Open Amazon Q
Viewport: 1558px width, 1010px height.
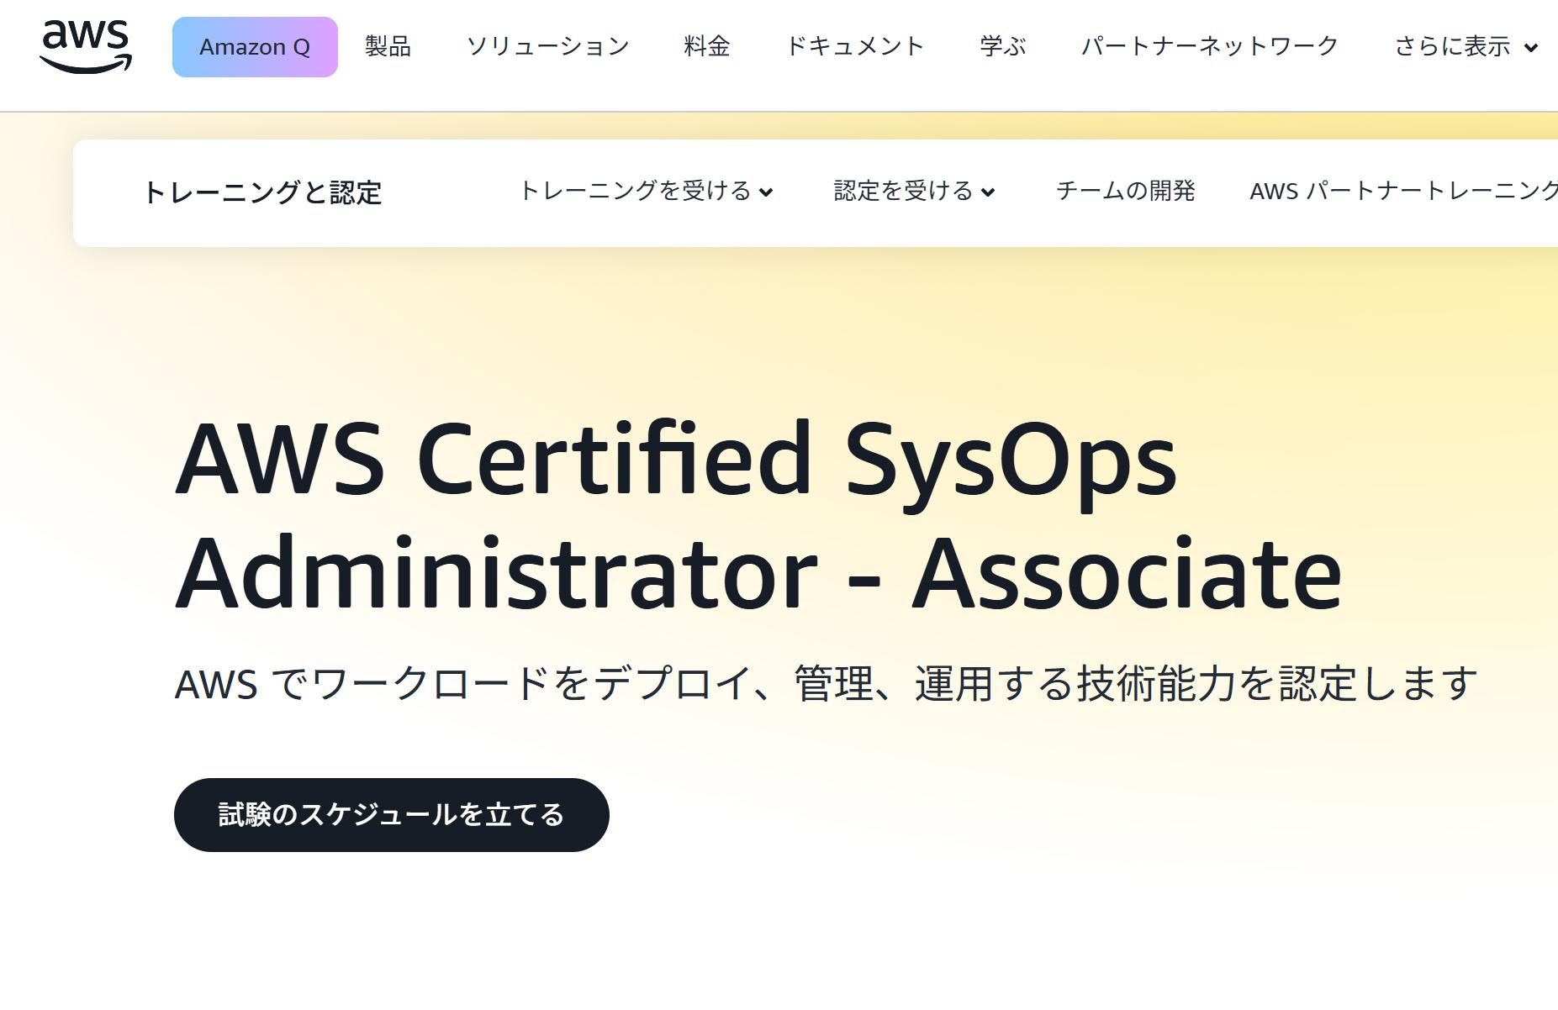tap(255, 47)
